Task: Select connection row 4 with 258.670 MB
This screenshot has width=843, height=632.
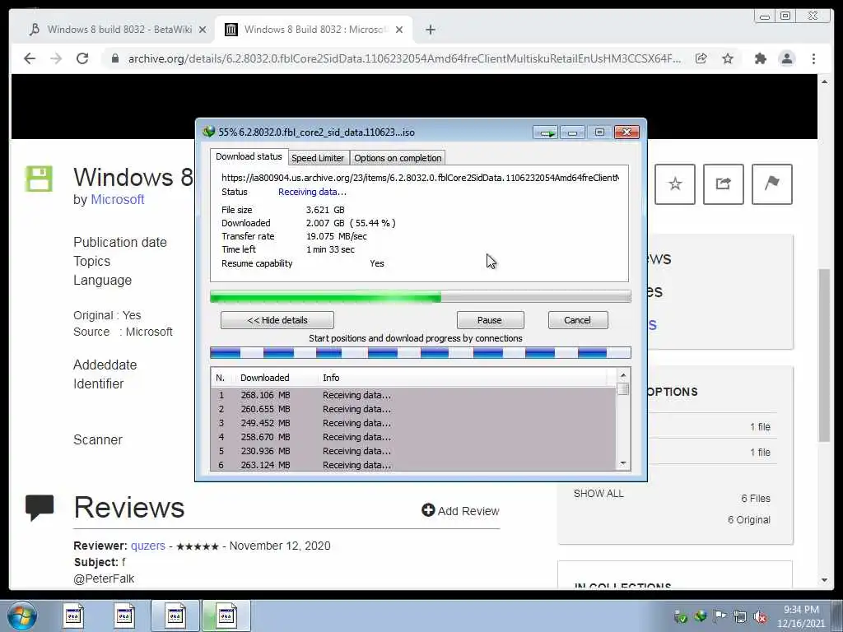Action: click(x=413, y=437)
